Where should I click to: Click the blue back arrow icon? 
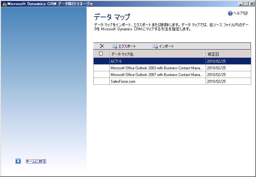(18, 161)
